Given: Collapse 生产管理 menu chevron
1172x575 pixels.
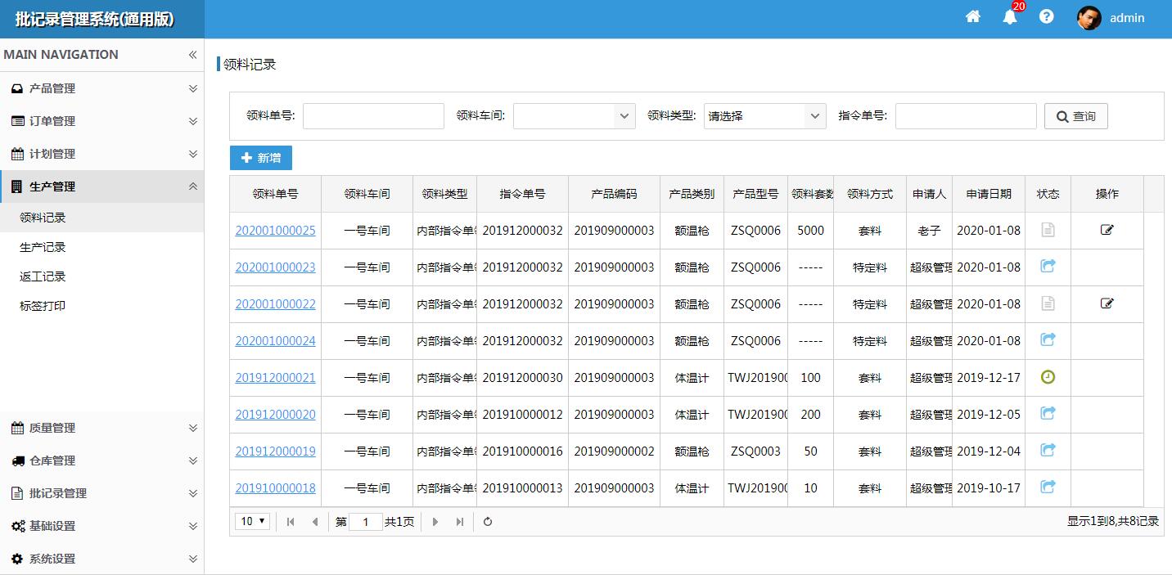Looking at the screenshot, I should 193,186.
